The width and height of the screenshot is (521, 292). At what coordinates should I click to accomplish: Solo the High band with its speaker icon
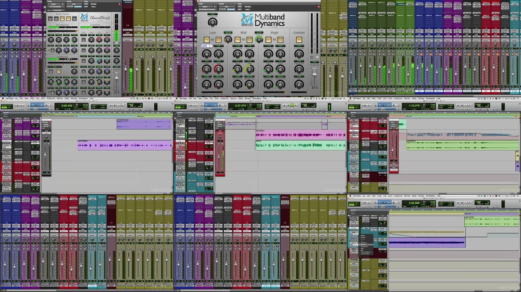click(x=275, y=39)
